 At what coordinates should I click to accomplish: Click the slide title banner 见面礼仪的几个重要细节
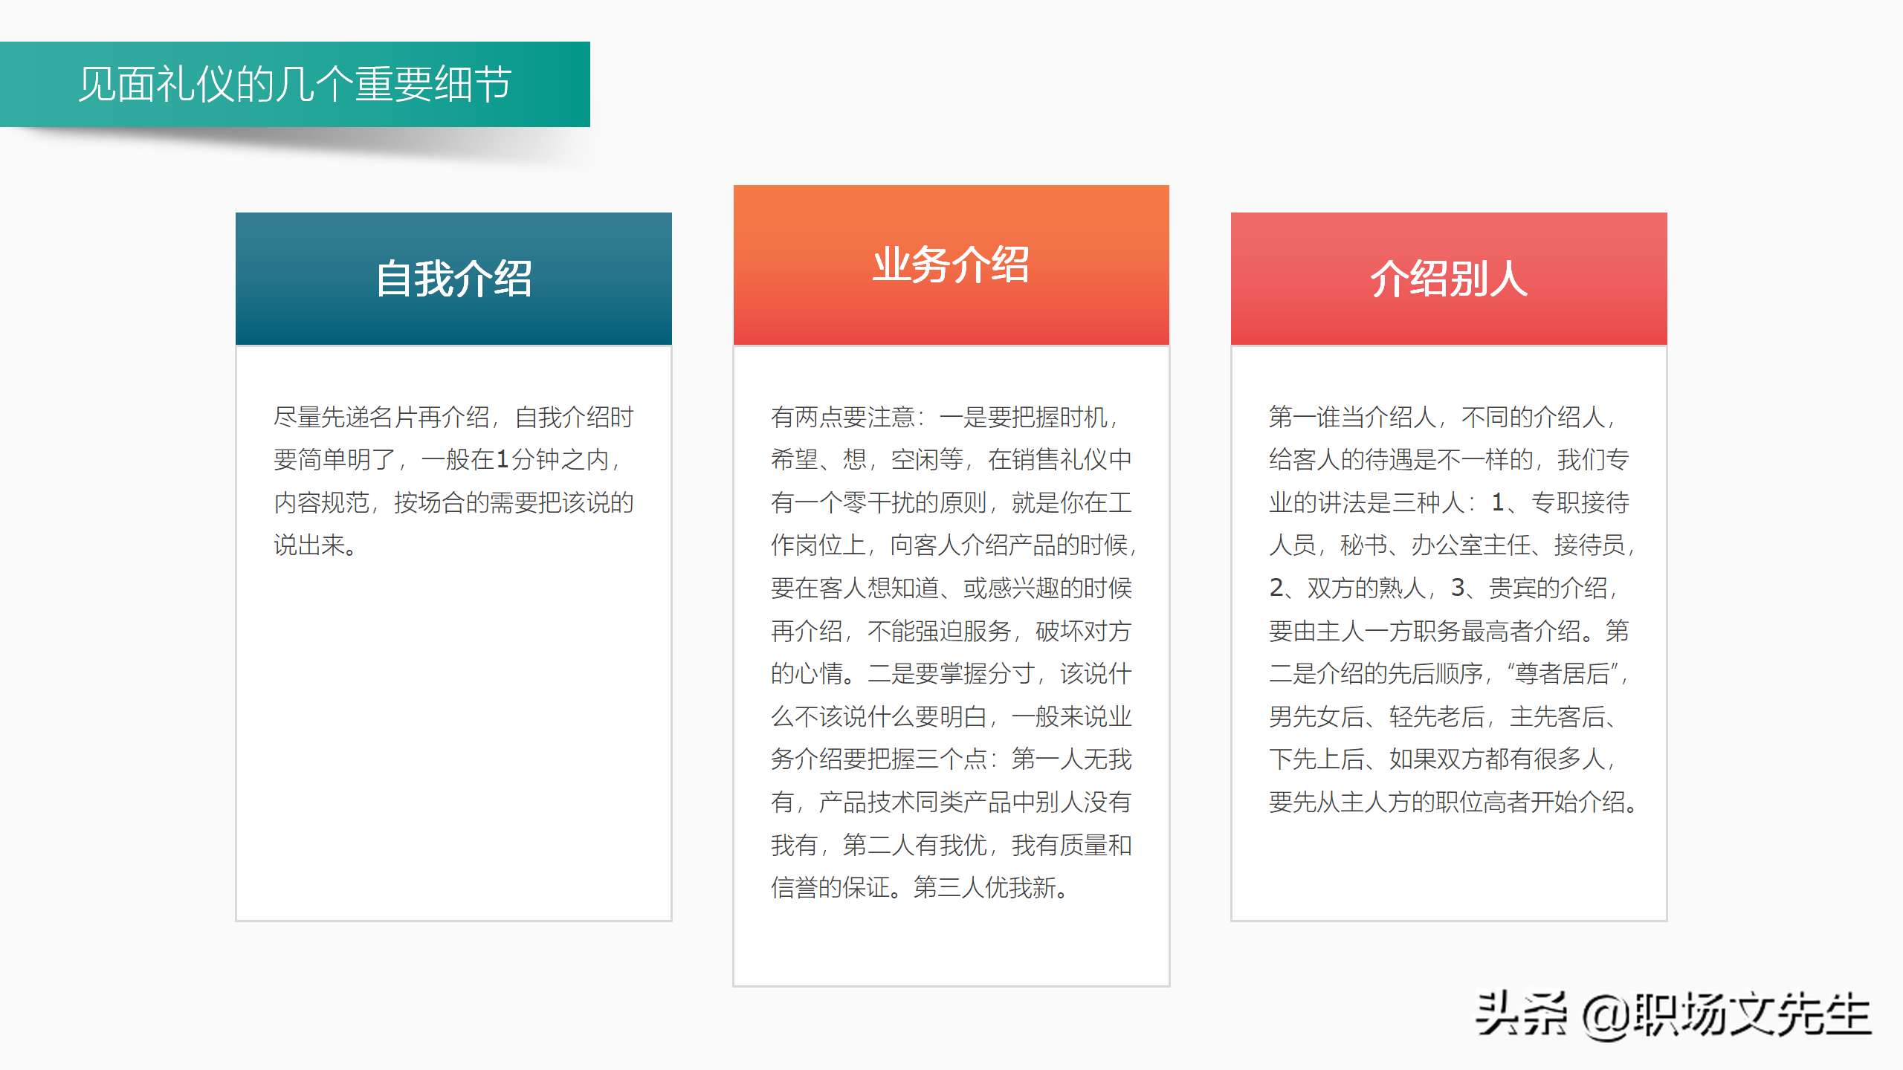point(297,84)
